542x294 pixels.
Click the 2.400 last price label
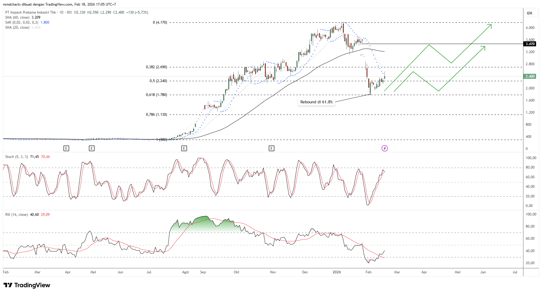point(530,76)
